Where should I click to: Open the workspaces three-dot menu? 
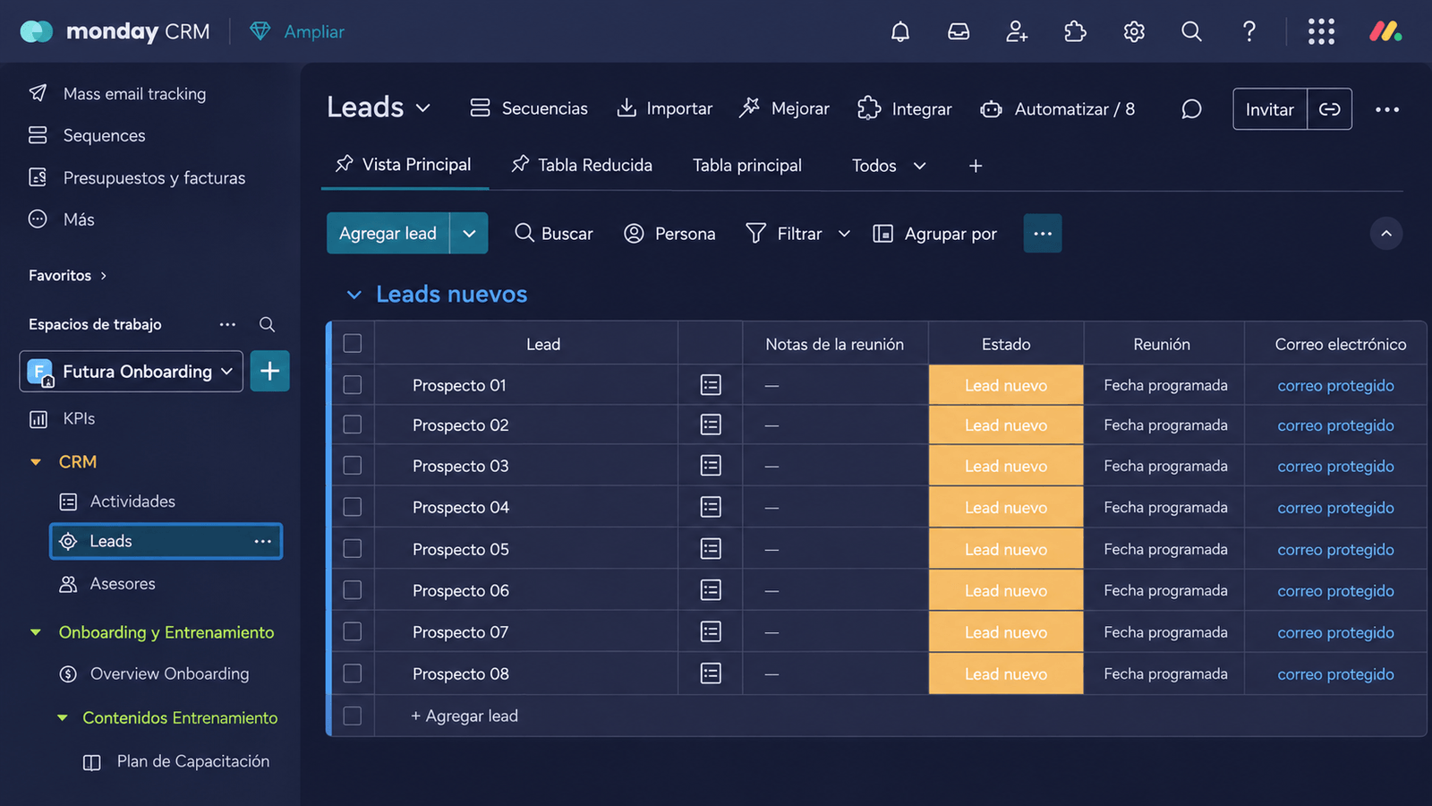tap(227, 324)
